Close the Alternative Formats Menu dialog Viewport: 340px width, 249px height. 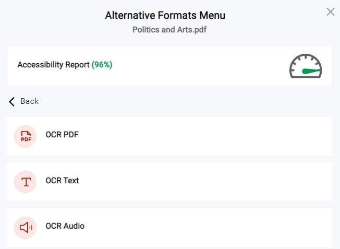pyautogui.click(x=331, y=11)
